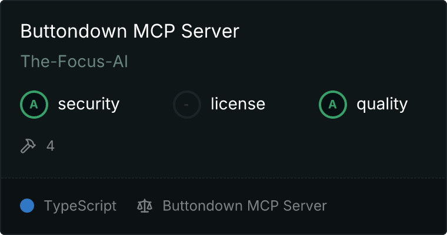Click the gray license dash badge

(x=187, y=105)
